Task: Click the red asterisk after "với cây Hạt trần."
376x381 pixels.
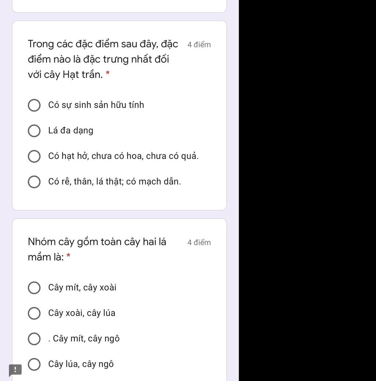Action: click(x=108, y=73)
